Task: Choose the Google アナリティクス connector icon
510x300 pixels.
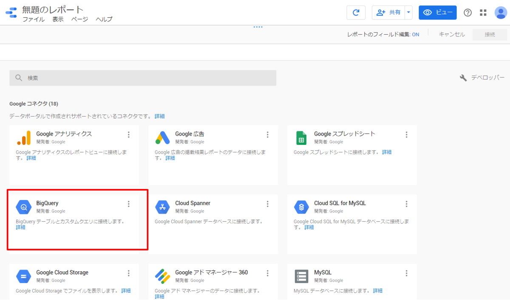Action: click(x=24, y=138)
